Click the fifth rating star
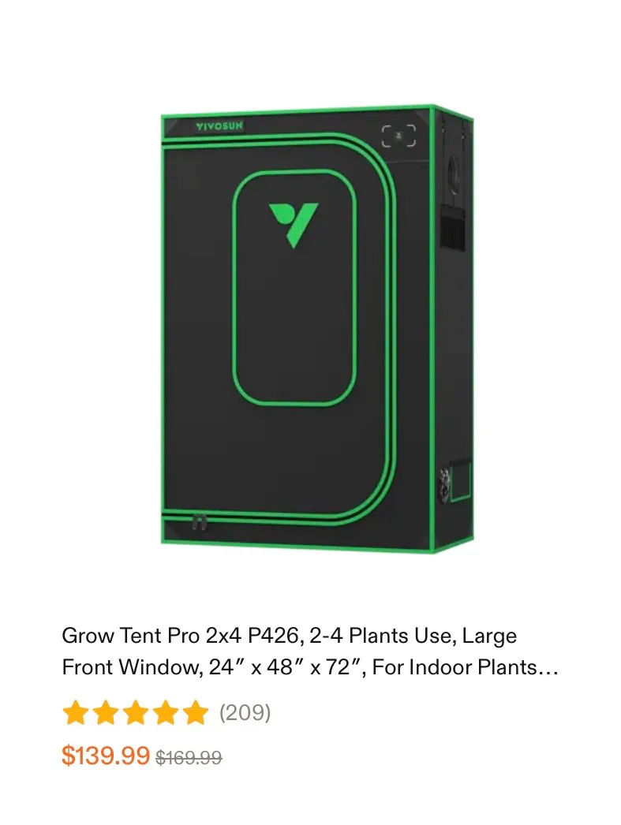This screenshot has width=621, height=825. [196, 712]
